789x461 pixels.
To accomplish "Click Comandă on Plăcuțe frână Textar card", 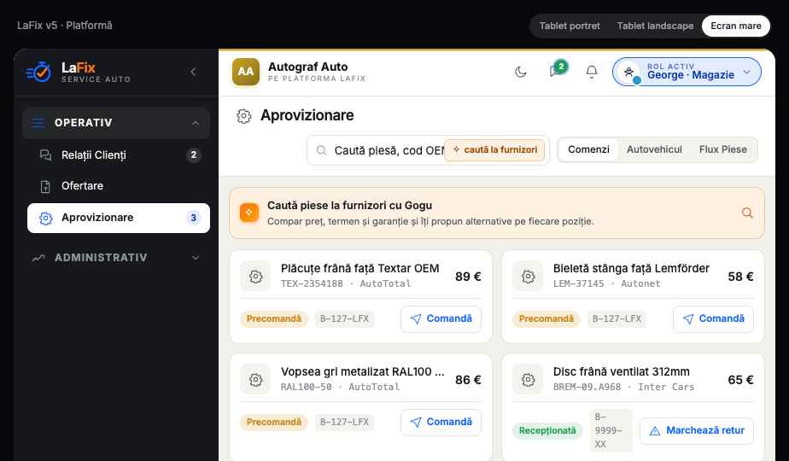I will (441, 318).
